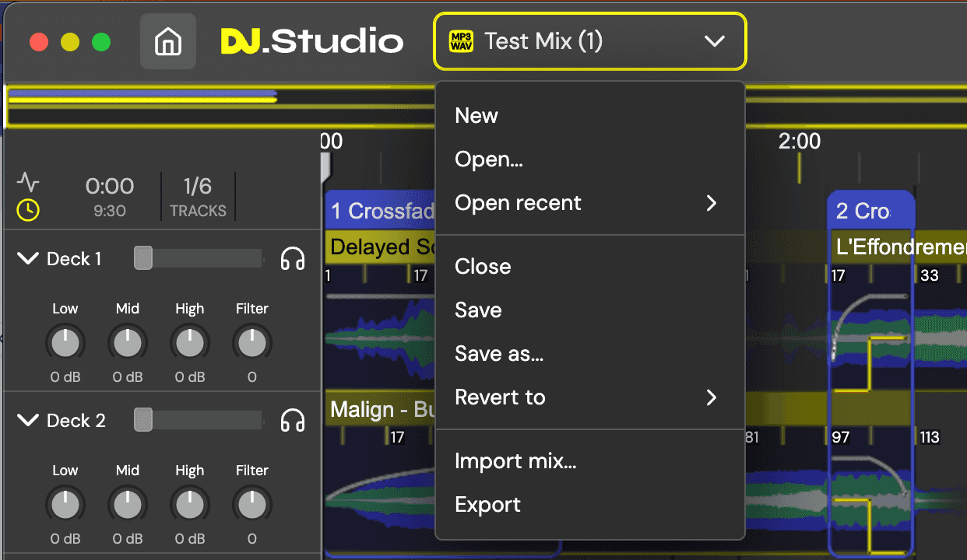Click the 9:30 total duration text
The image size is (967, 560).
point(110,211)
